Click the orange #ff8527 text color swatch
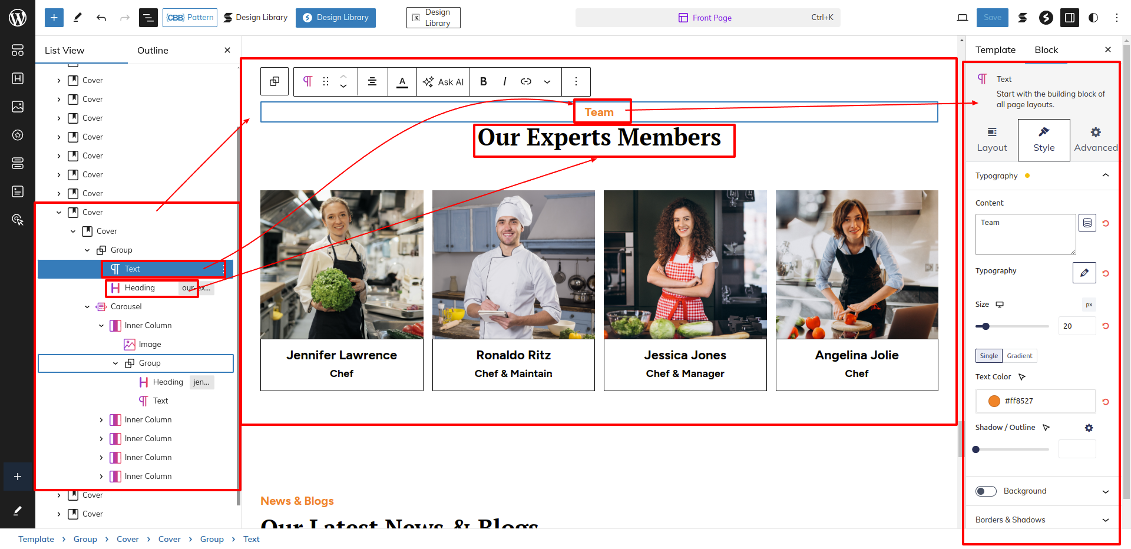This screenshot has height=549, width=1131. [x=994, y=401]
